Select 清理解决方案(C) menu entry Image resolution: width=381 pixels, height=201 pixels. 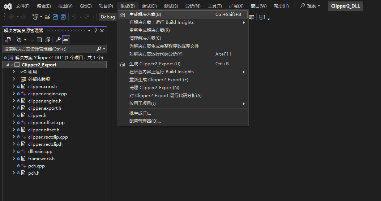183,38
